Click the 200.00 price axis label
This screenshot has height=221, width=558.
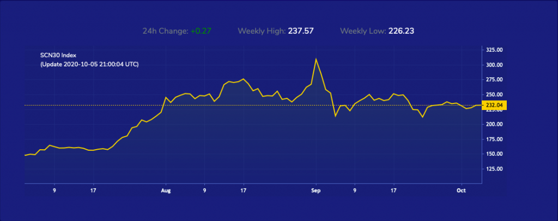point(494,124)
